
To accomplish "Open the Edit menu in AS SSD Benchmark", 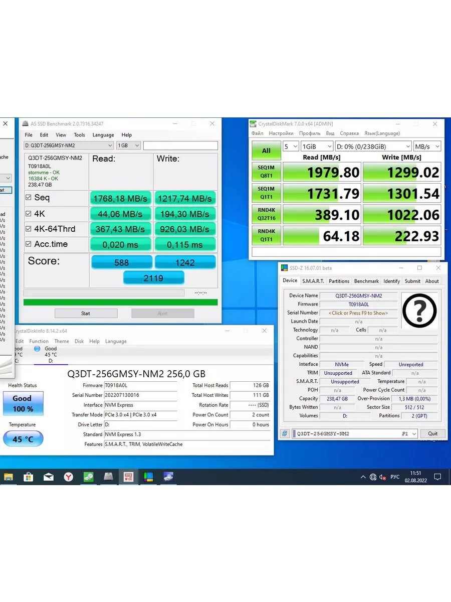I will (x=44, y=135).
